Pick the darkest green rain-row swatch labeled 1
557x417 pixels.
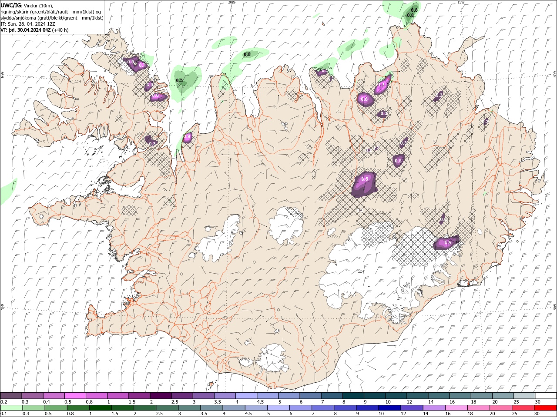[100, 408]
